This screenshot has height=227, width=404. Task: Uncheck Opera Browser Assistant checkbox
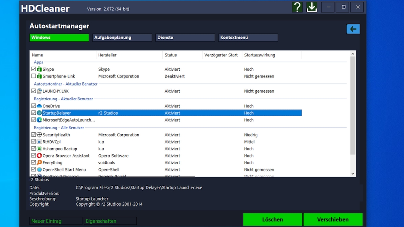click(x=34, y=155)
